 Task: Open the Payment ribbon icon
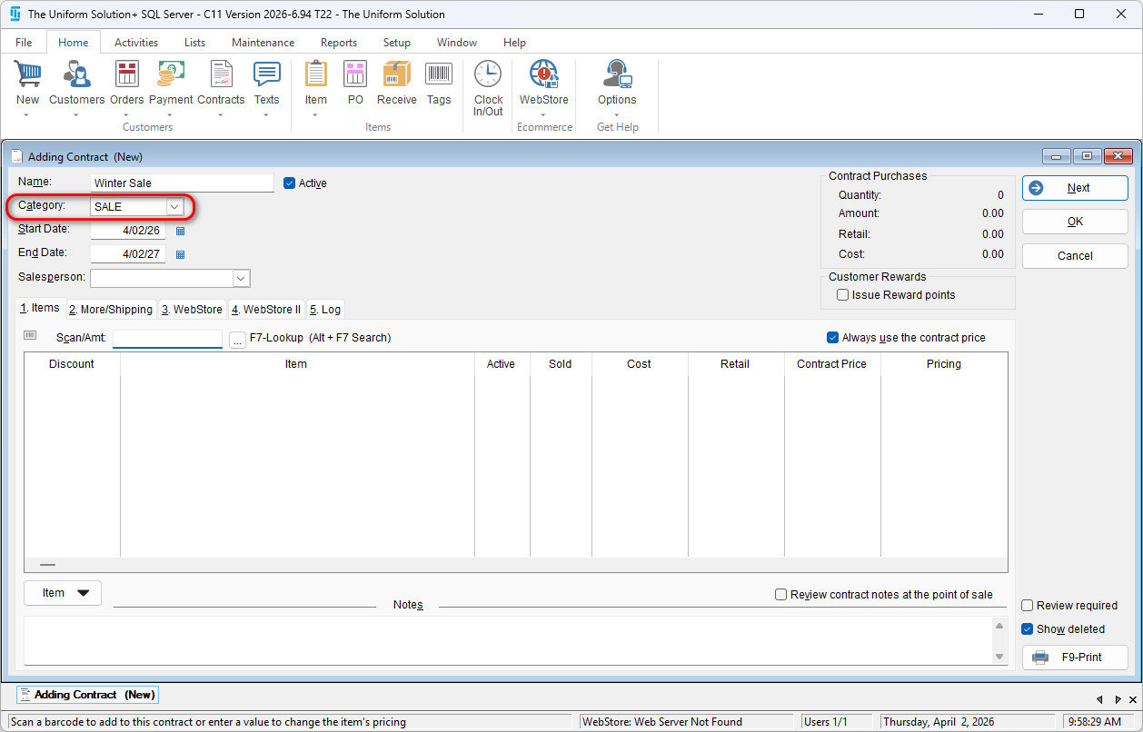click(171, 75)
